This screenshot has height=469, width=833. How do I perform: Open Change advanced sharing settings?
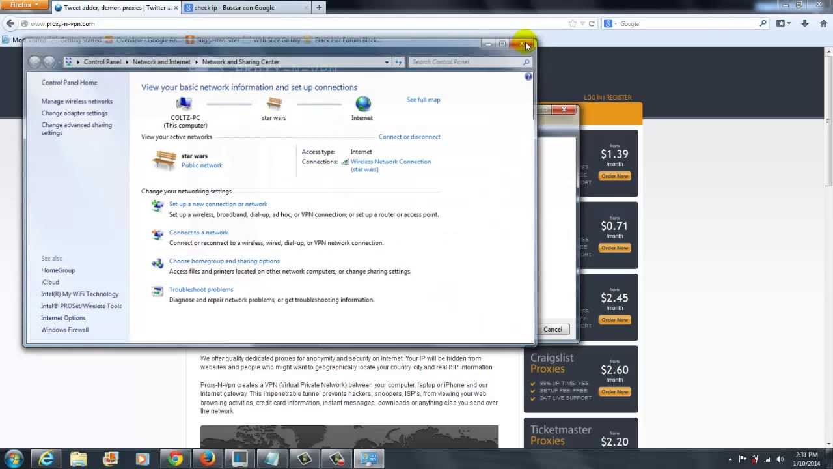77,129
